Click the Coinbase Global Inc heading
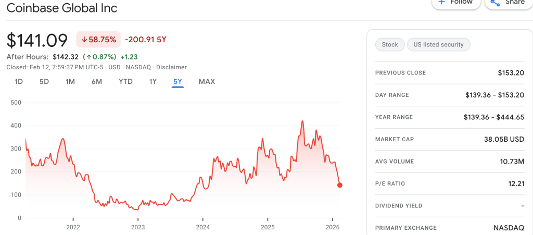Image resolution: width=533 pixels, height=235 pixels. pos(62,8)
